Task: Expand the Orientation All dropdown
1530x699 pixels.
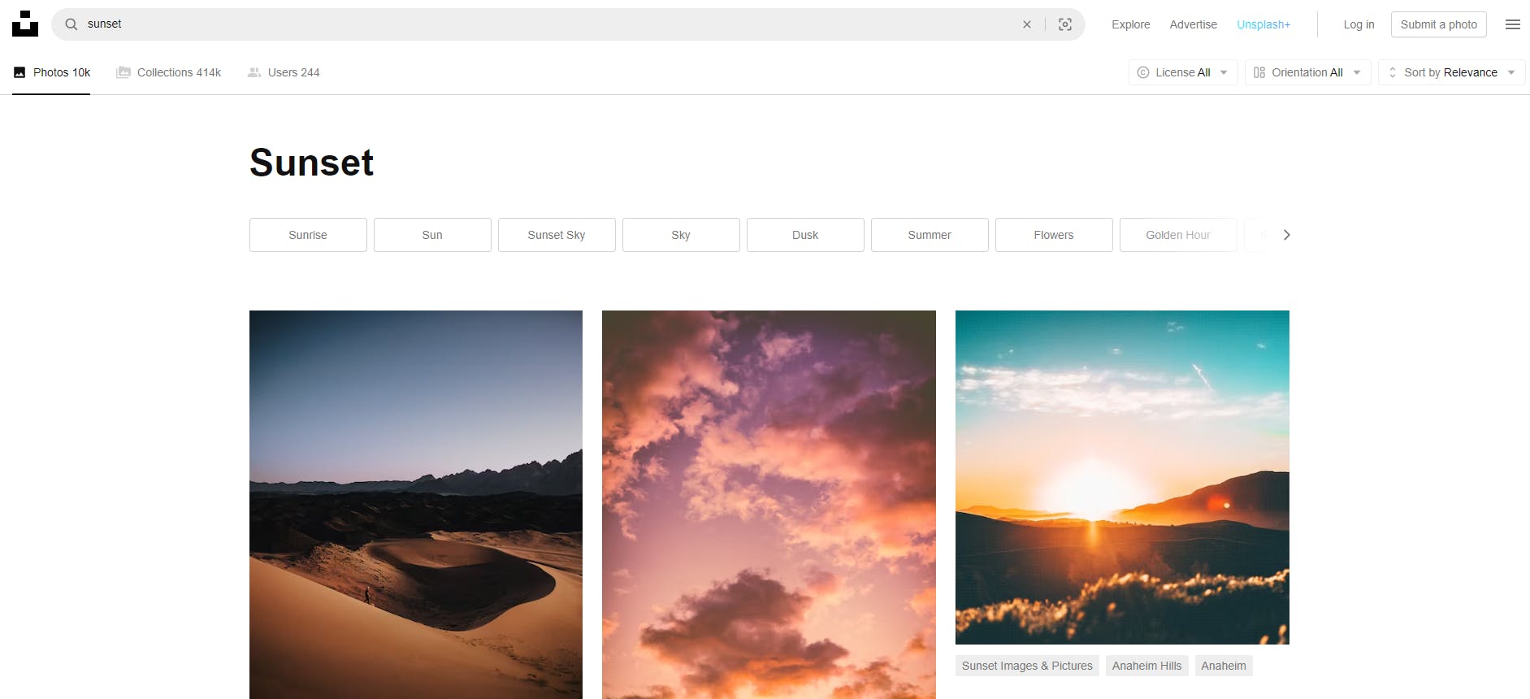Action: pyautogui.click(x=1307, y=72)
